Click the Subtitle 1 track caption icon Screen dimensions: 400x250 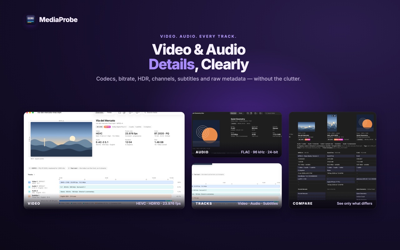(29, 196)
